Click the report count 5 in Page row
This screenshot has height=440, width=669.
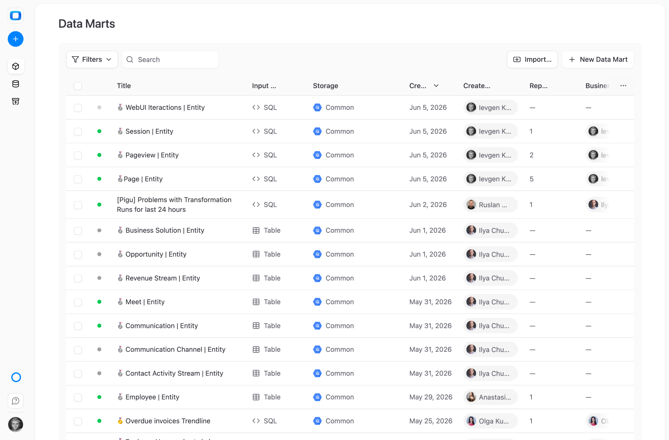531,179
